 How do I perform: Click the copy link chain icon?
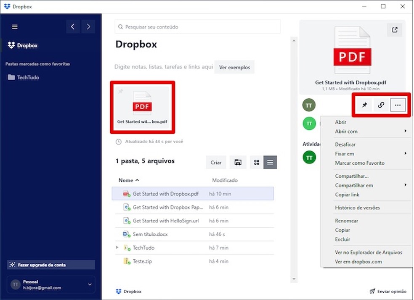click(381, 105)
